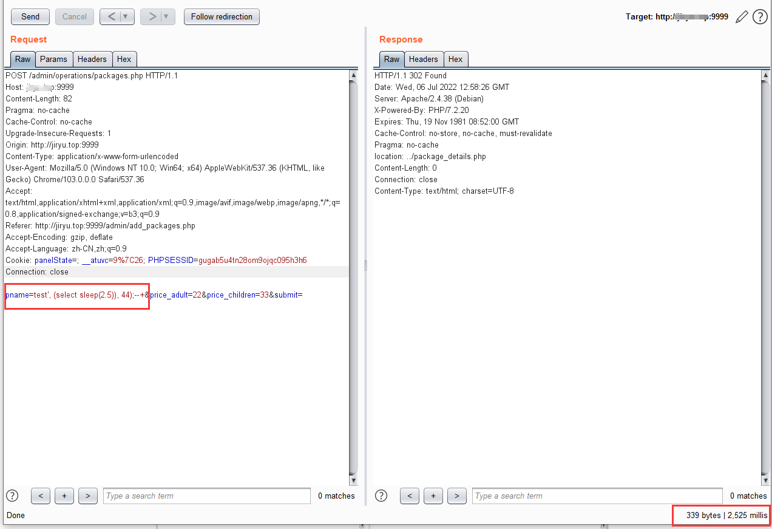The width and height of the screenshot is (772, 529).
Task: Click the Target host label
Action: (677, 17)
